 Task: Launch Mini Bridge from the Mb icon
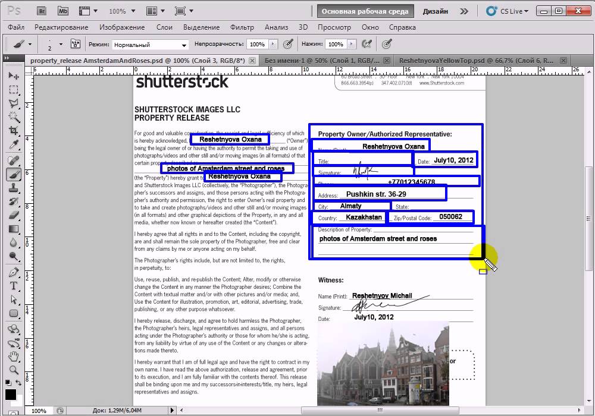point(63,11)
